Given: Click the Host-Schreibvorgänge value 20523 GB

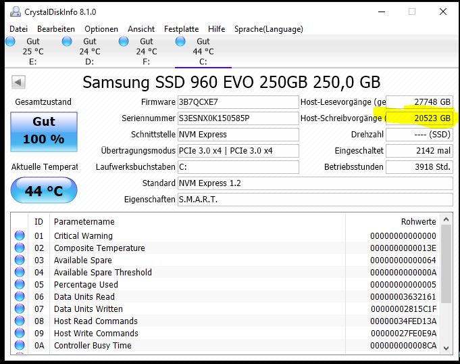Looking at the screenshot, I should tap(419, 118).
